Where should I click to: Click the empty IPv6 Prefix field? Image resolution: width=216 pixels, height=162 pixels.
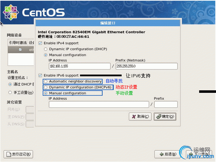click(166, 104)
